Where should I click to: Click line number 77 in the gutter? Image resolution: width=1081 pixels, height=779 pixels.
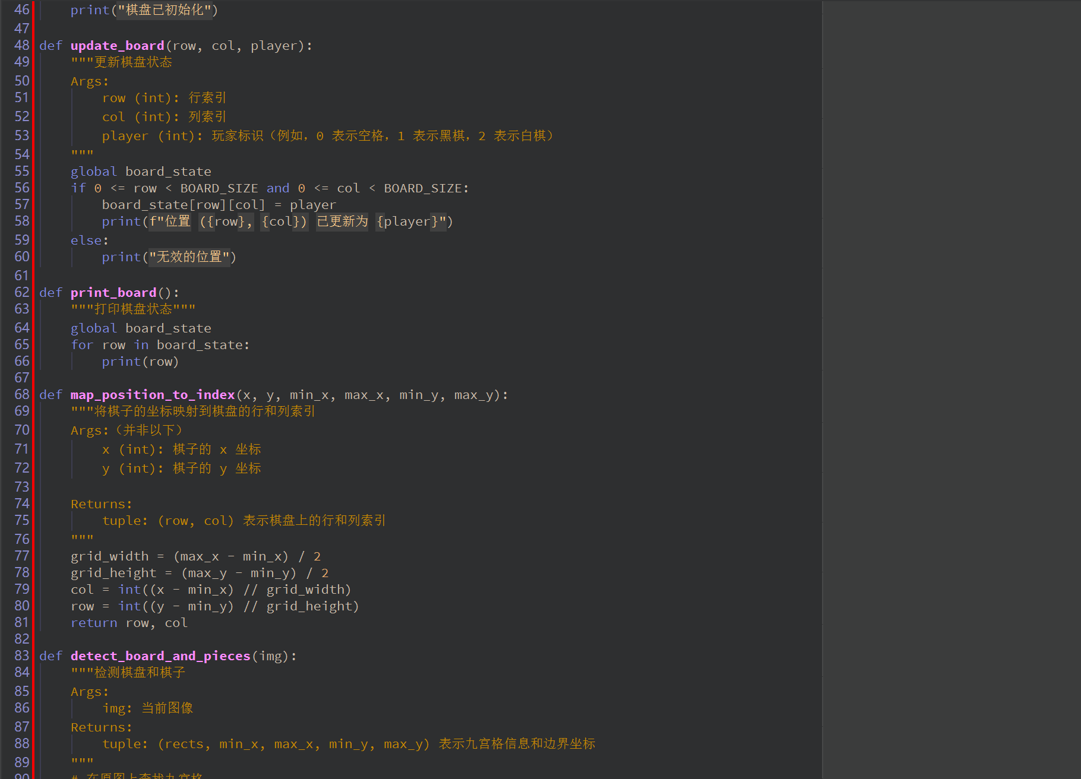pos(21,556)
